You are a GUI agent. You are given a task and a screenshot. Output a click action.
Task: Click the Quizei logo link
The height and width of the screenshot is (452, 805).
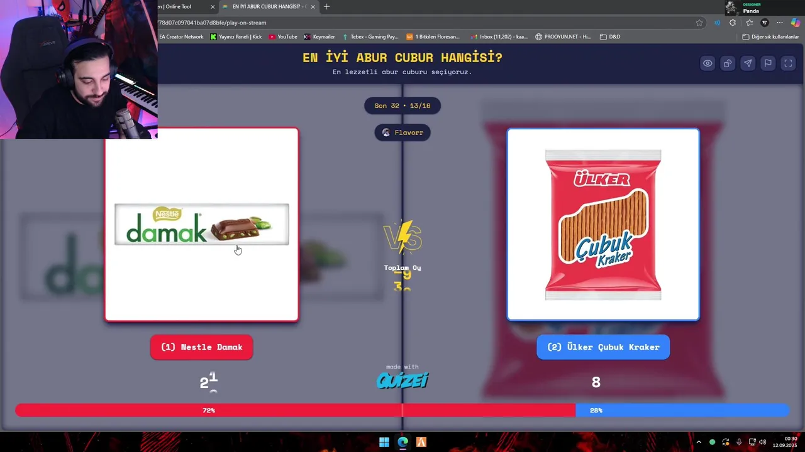(402, 380)
